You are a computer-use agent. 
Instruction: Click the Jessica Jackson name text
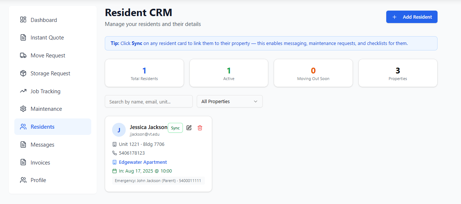point(148,127)
